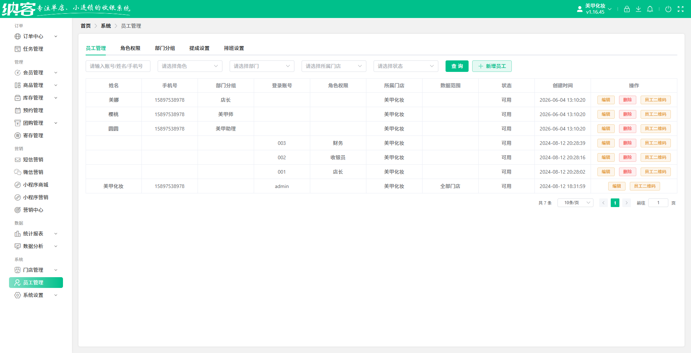The image size is (691, 353).
Task: Click the 任务管理 sidebar icon
Action: click(x=17, y=49)
